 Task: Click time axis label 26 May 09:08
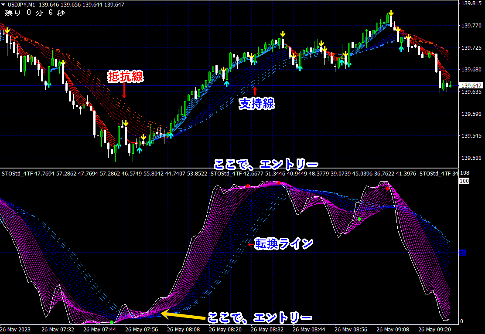pyautogui.click(x=393, y=330)
